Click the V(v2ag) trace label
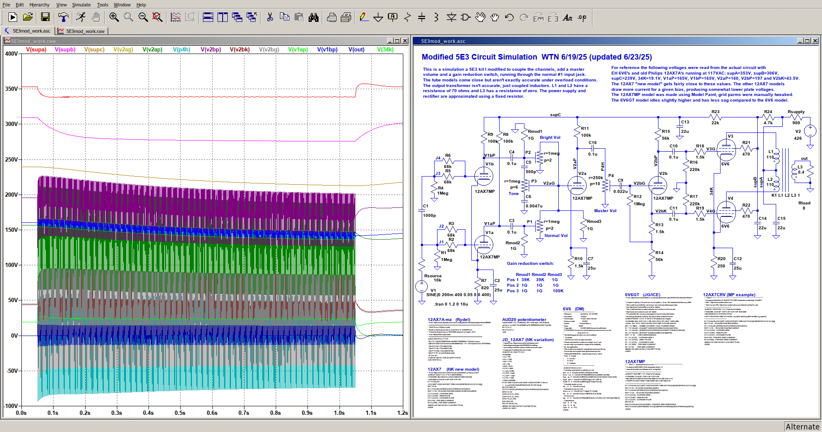The image size is (822, 432). click(123, 49)
